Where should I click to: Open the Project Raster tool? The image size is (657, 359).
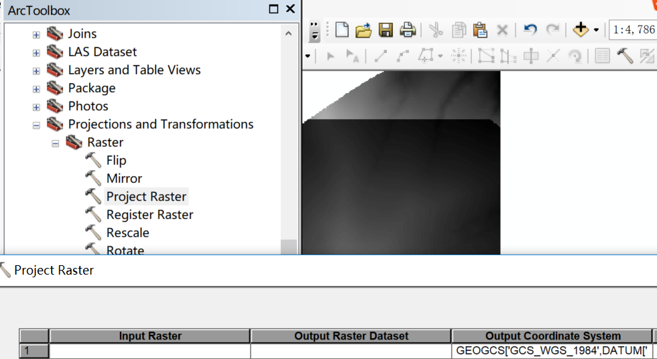(146, 197)
